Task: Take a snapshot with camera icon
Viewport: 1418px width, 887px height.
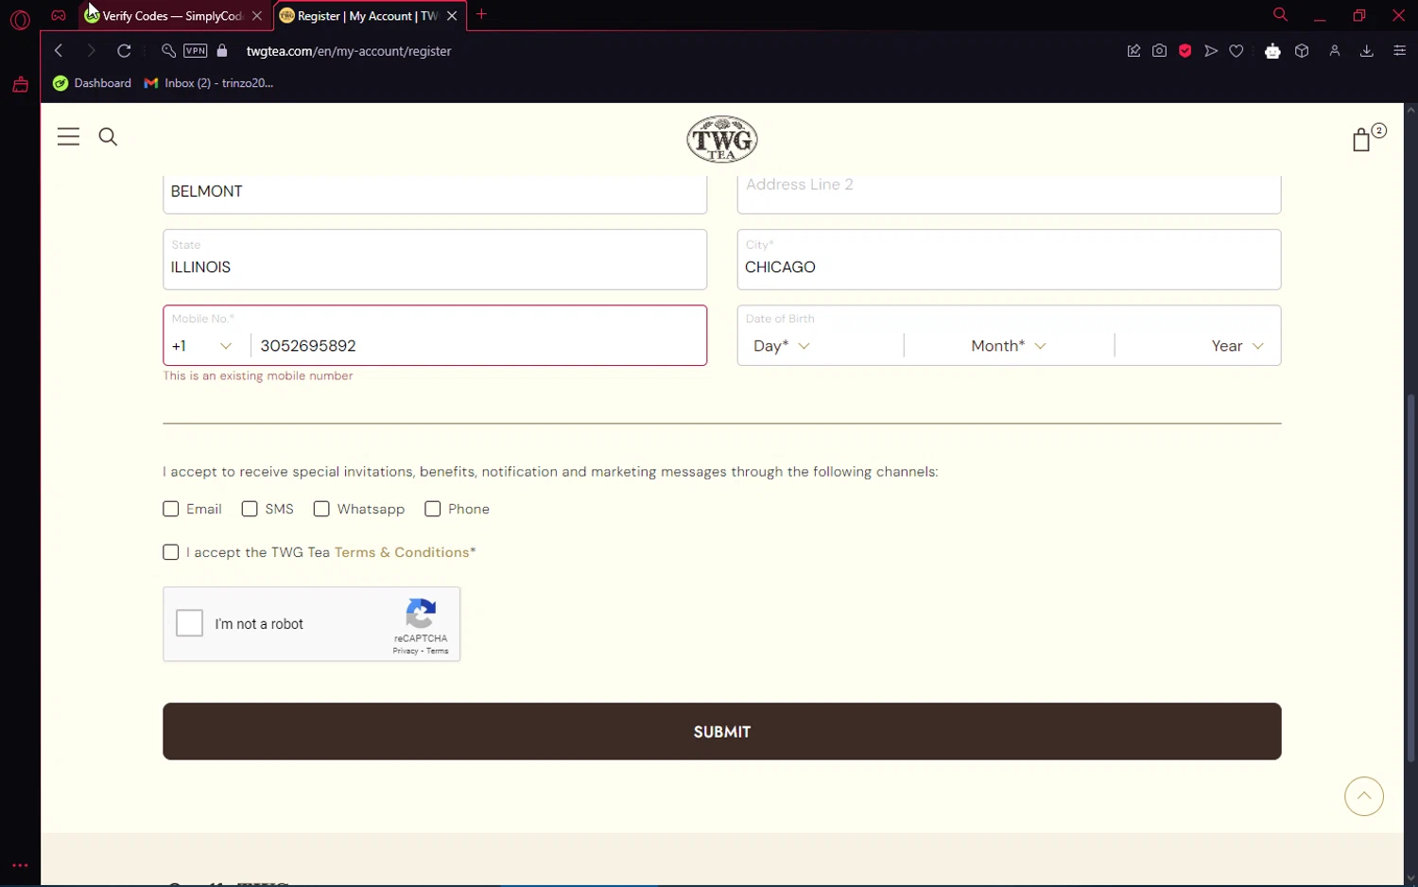Action: coord(1160,51)
